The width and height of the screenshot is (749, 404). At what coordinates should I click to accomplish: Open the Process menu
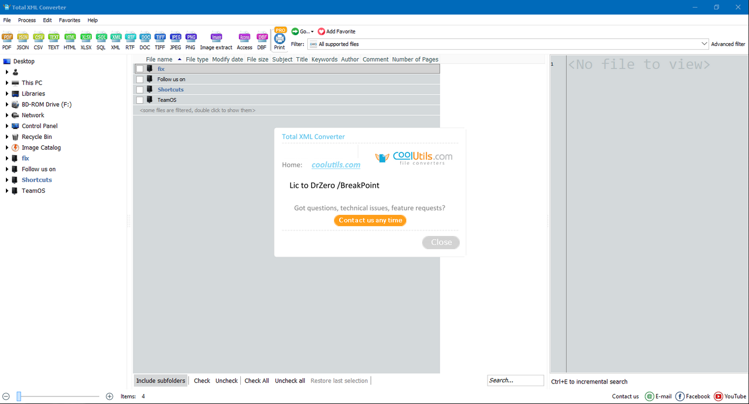tap(27, 20)
